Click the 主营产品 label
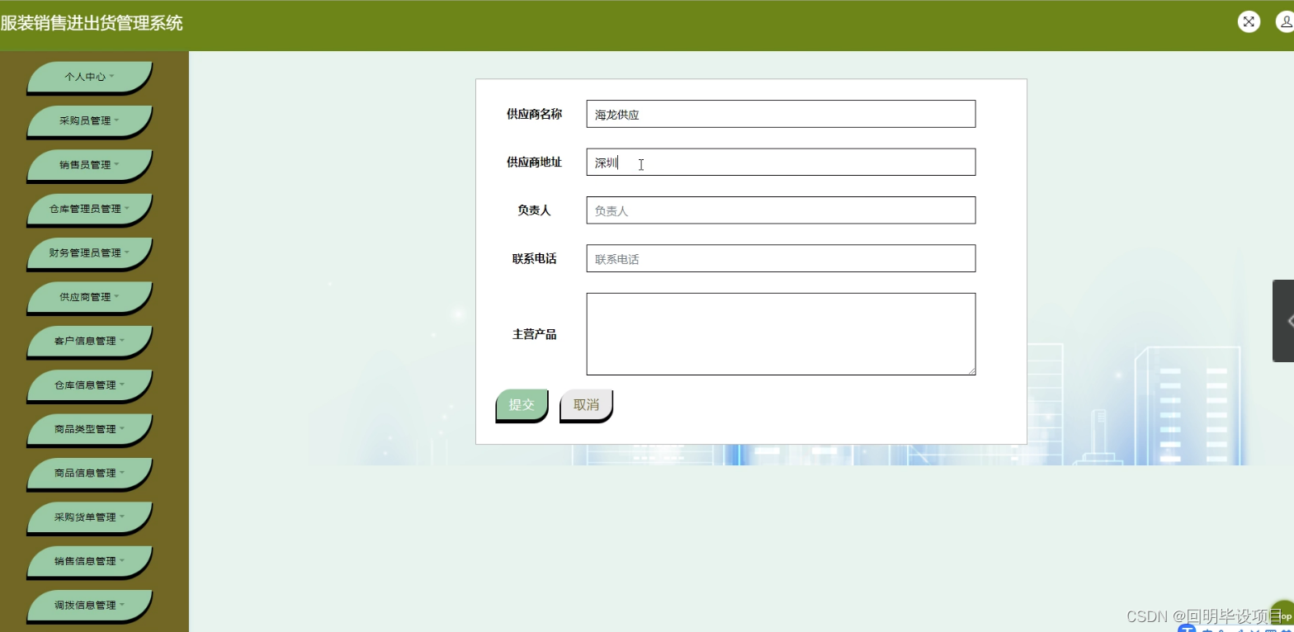 (534, 334)
